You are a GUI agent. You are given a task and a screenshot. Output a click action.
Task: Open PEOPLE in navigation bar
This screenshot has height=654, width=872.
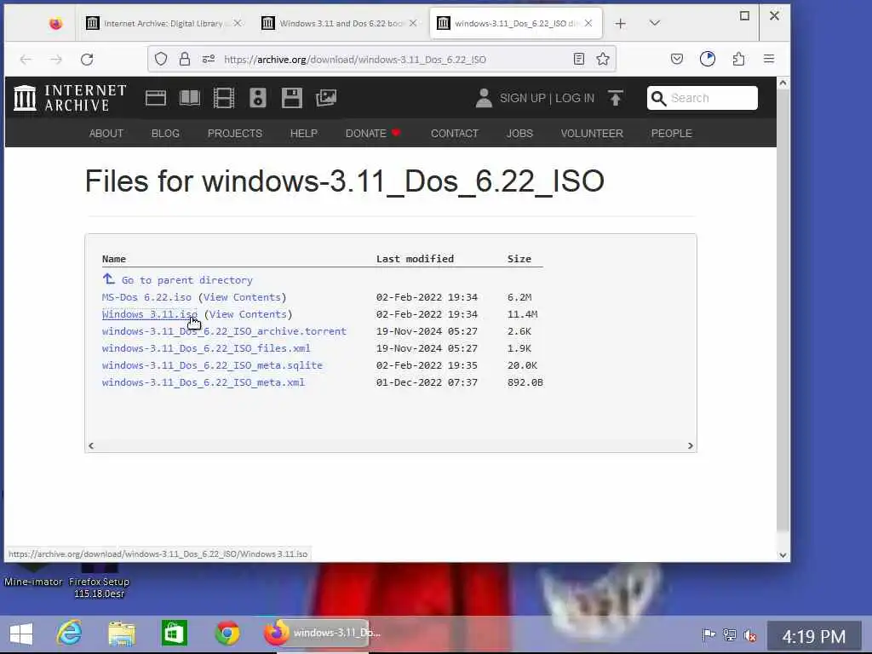coord(671,134)
